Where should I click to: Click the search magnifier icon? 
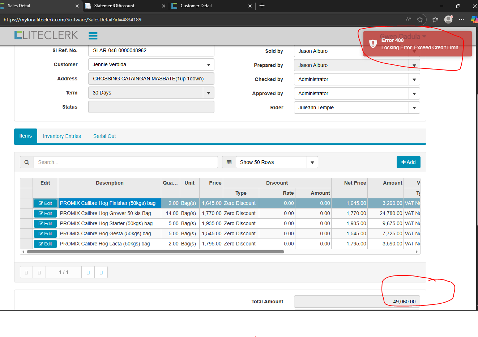pos(27,162)
